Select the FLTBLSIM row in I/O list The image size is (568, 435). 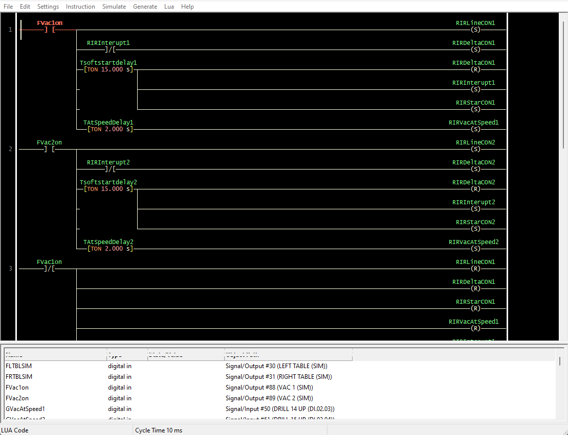click(18, 366)
